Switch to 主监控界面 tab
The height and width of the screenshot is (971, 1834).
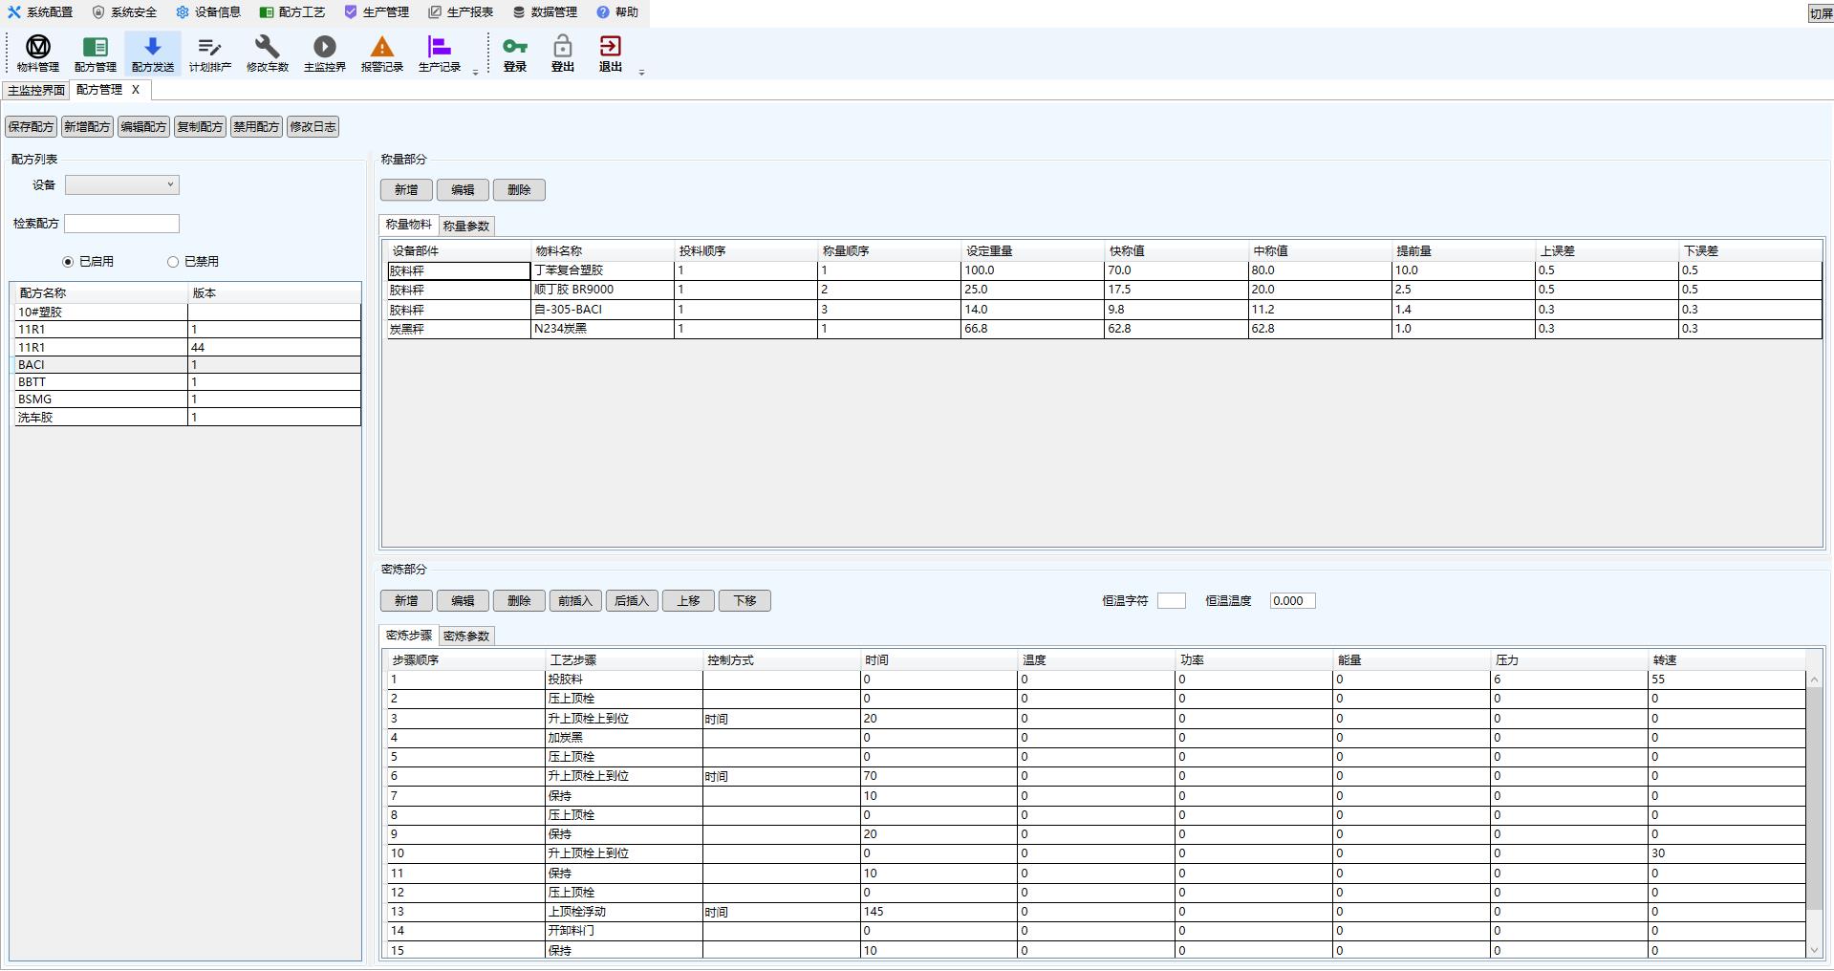coord(36,90)
